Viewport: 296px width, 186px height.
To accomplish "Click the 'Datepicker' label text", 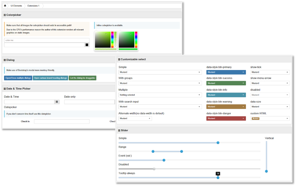I will [x=10, y=107].
